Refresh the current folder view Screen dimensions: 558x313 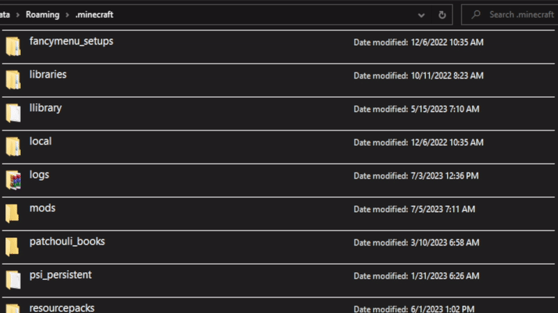point(442,15)
